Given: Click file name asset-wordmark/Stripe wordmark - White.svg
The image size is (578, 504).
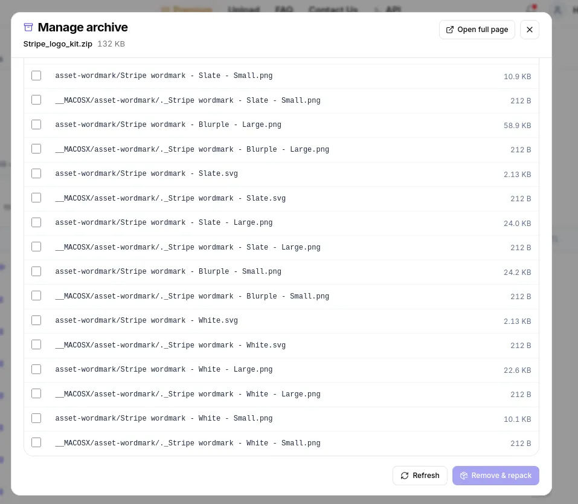Looking at the screenshot, I should (146, 320).
